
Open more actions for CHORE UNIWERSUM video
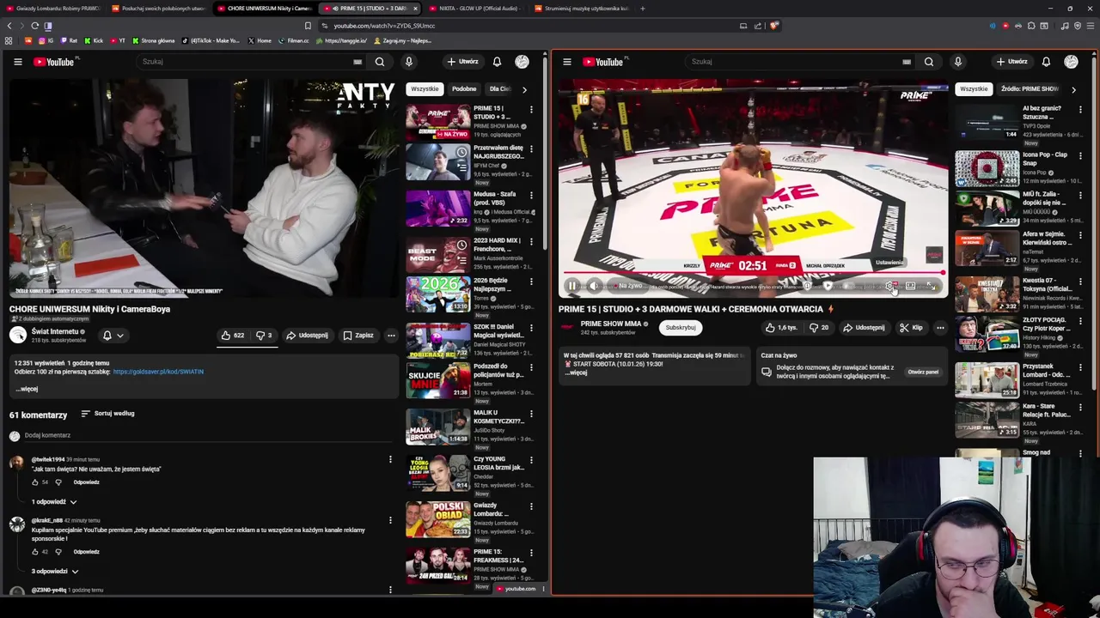click(391, 336)
